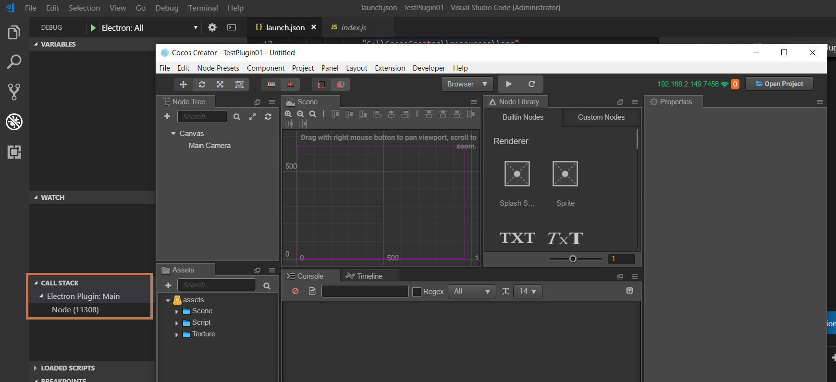Select the Rotate transform tool

pos(202,85)
